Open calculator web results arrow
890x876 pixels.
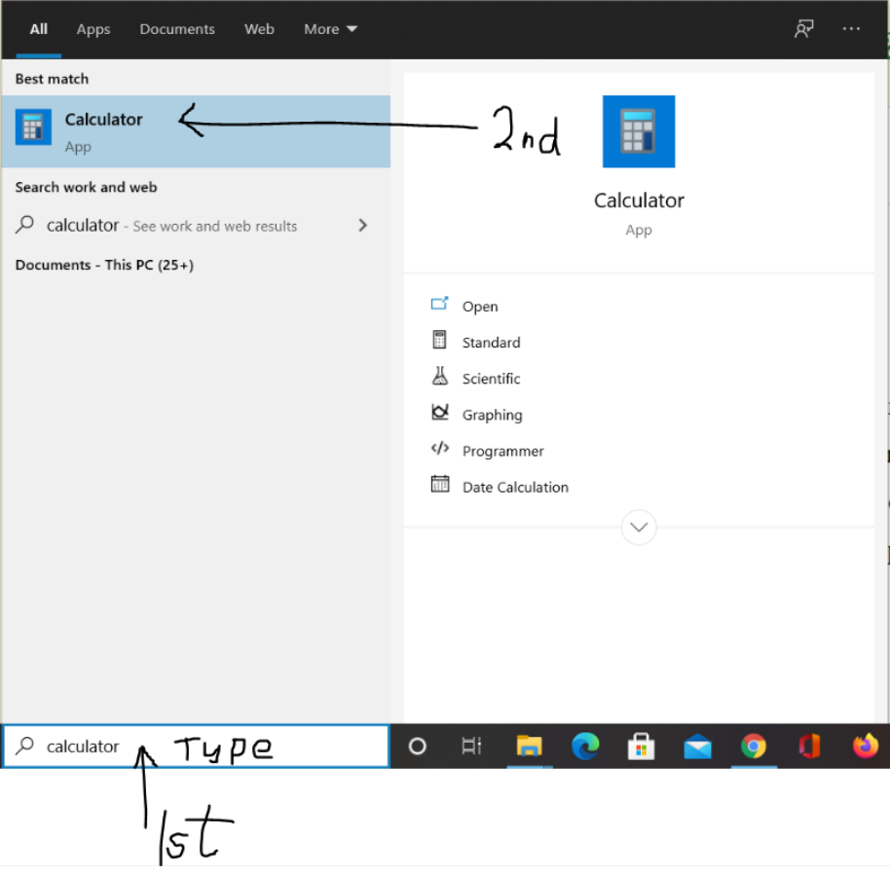coord(362,226)
